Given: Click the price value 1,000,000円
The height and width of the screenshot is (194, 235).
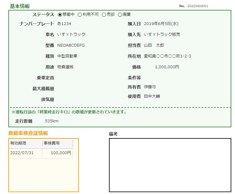Looking at the screenshot, I should 167,67.
